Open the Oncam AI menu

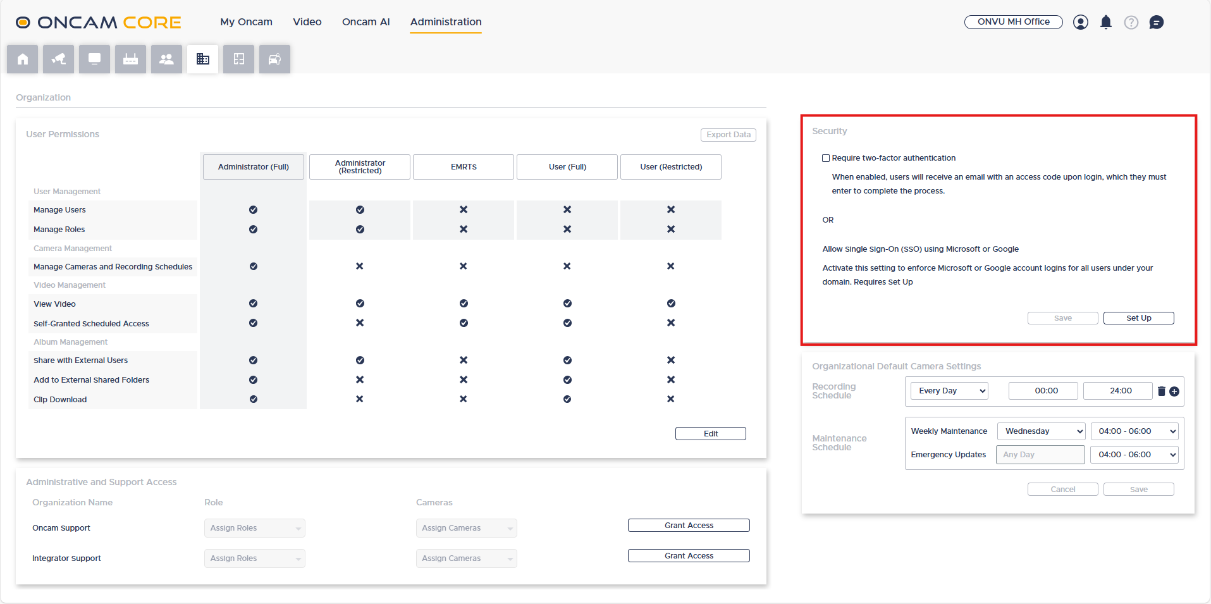[366, 22]
